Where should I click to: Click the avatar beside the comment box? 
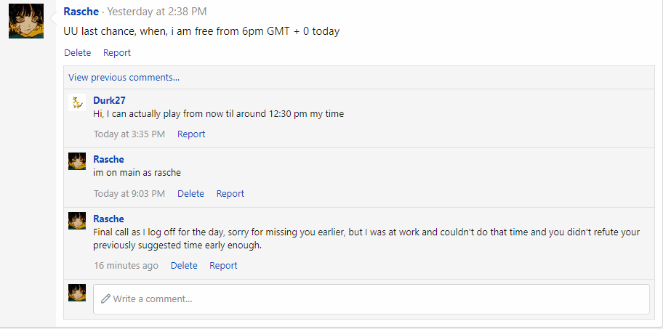[77, 293]
